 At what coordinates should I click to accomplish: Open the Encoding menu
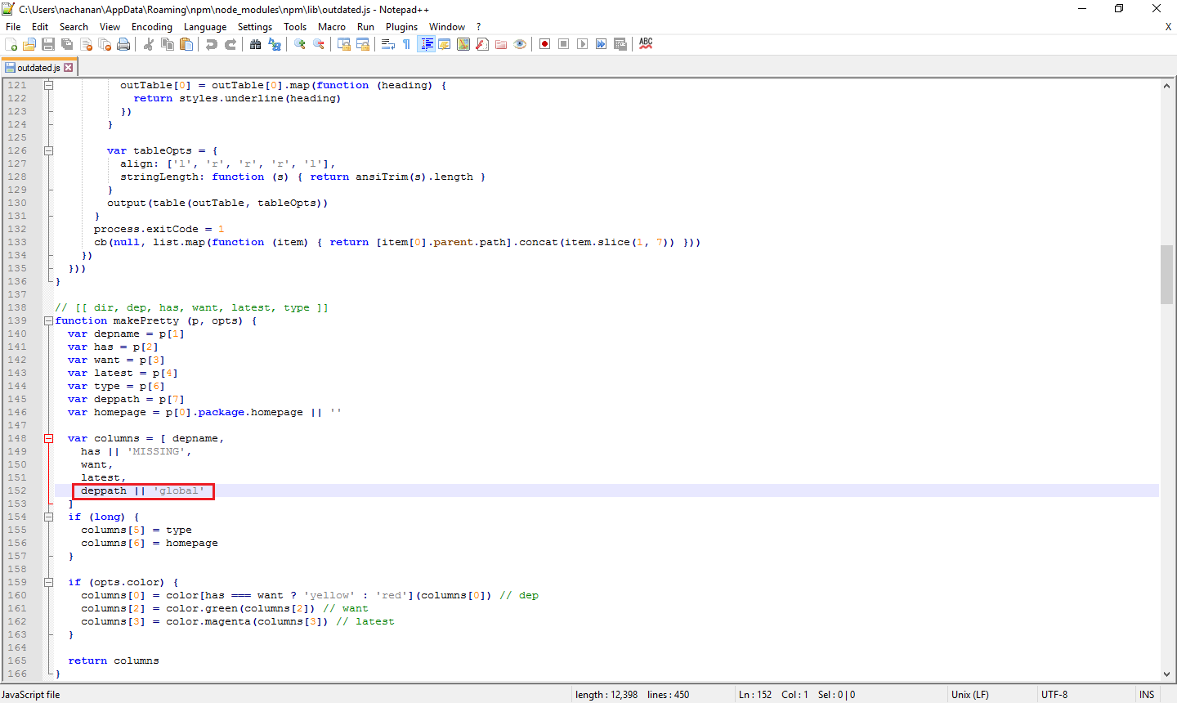152,27
